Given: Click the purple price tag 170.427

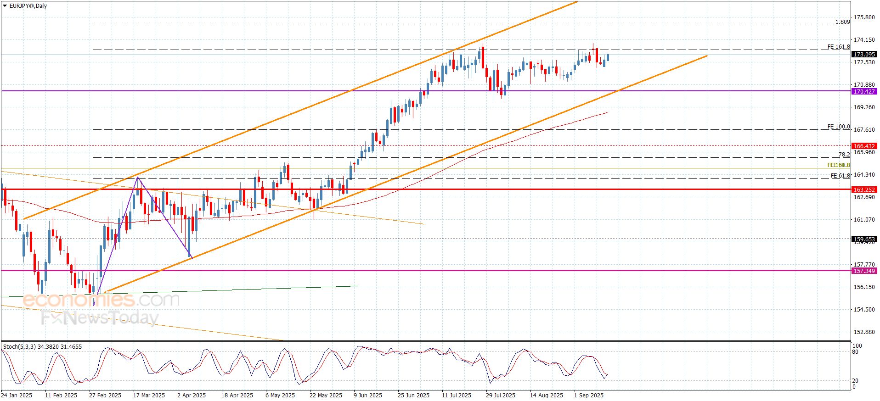Looking at the screenshot, I should [864, 91].
